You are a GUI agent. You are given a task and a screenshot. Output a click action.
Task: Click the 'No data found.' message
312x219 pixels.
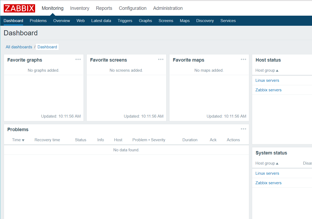[126, 150]
